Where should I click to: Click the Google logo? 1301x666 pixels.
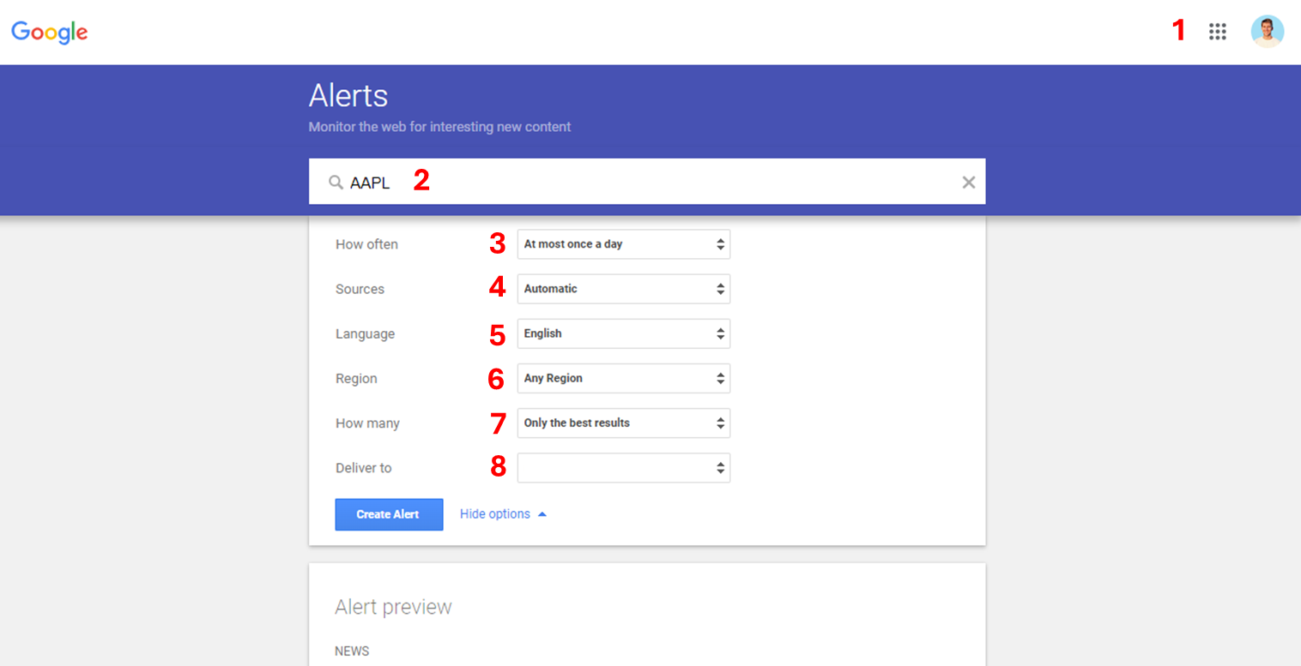click(x=50, y=33)
